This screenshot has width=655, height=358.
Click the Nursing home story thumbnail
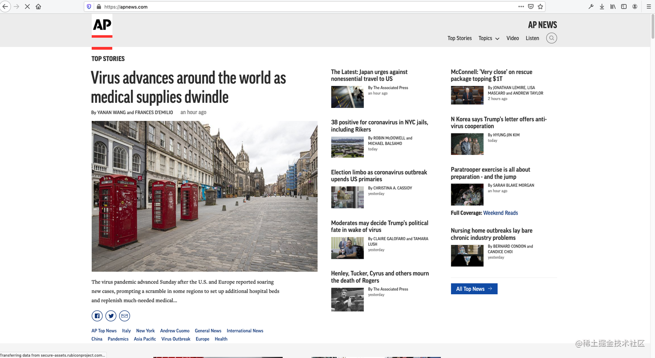point(467,255)
